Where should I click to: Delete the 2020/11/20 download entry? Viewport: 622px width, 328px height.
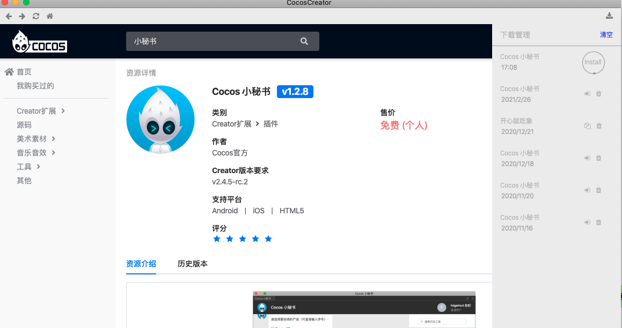point(598,190)
